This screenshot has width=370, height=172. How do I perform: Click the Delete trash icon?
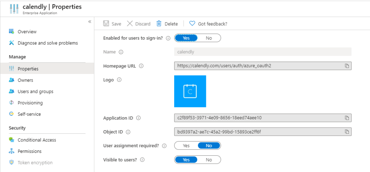point(159,24)
